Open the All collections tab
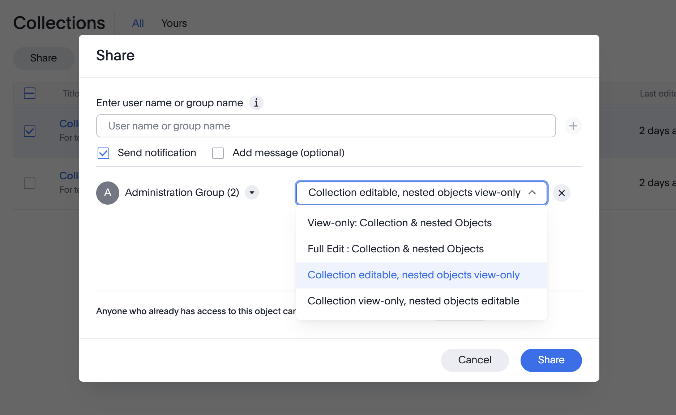 [138, 23]
